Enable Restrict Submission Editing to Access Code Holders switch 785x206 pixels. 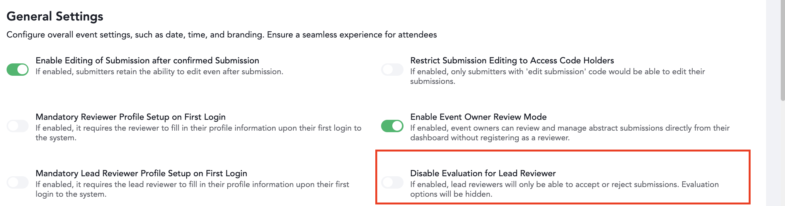click(392, 70)
